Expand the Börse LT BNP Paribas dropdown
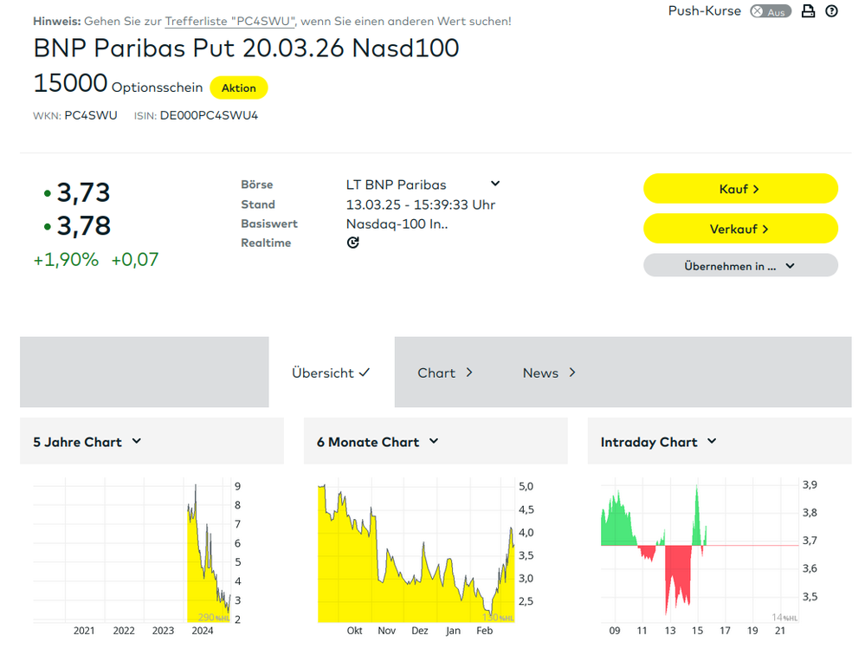Image resolution: width=865 pixels, height=655 pixels. coord(495,184)
